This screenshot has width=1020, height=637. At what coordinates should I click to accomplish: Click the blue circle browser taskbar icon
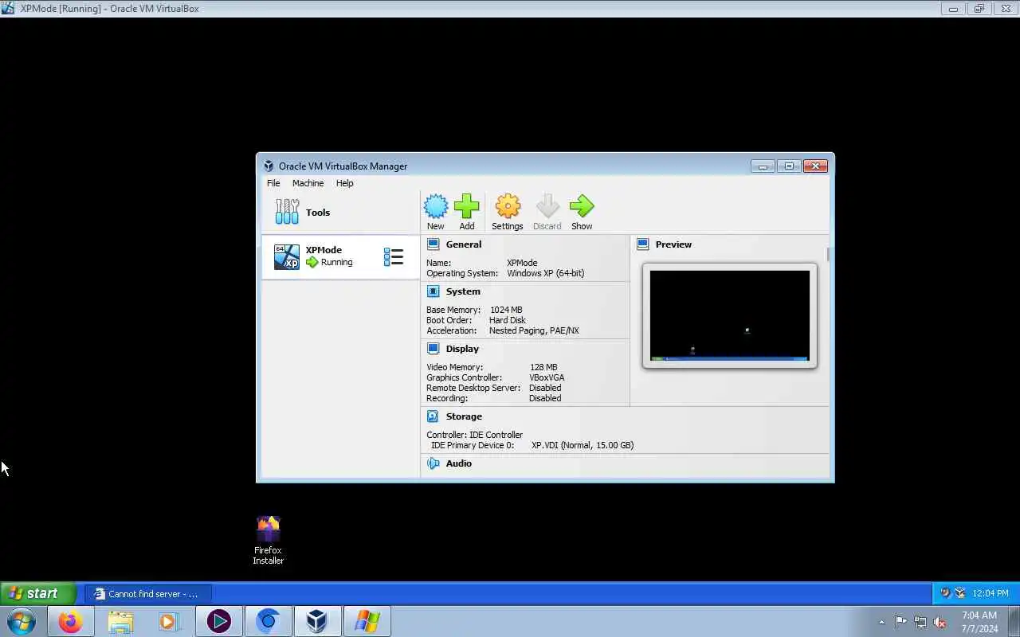pos(269,621)
